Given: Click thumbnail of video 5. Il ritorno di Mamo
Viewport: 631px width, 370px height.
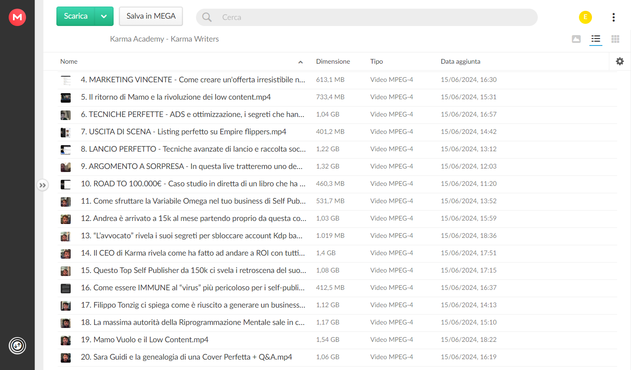Looking at the screenshot, I should click(x=66, y=97).
